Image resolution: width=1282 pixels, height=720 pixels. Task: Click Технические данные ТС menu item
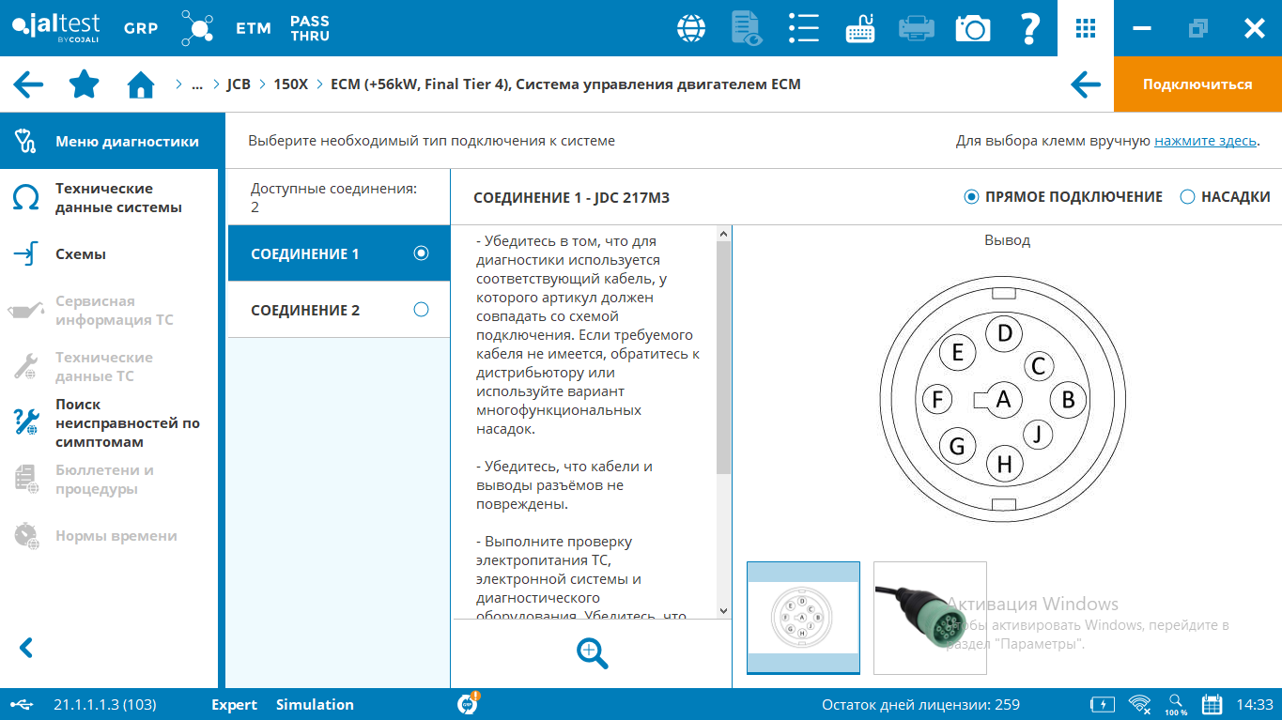(109, 367)
